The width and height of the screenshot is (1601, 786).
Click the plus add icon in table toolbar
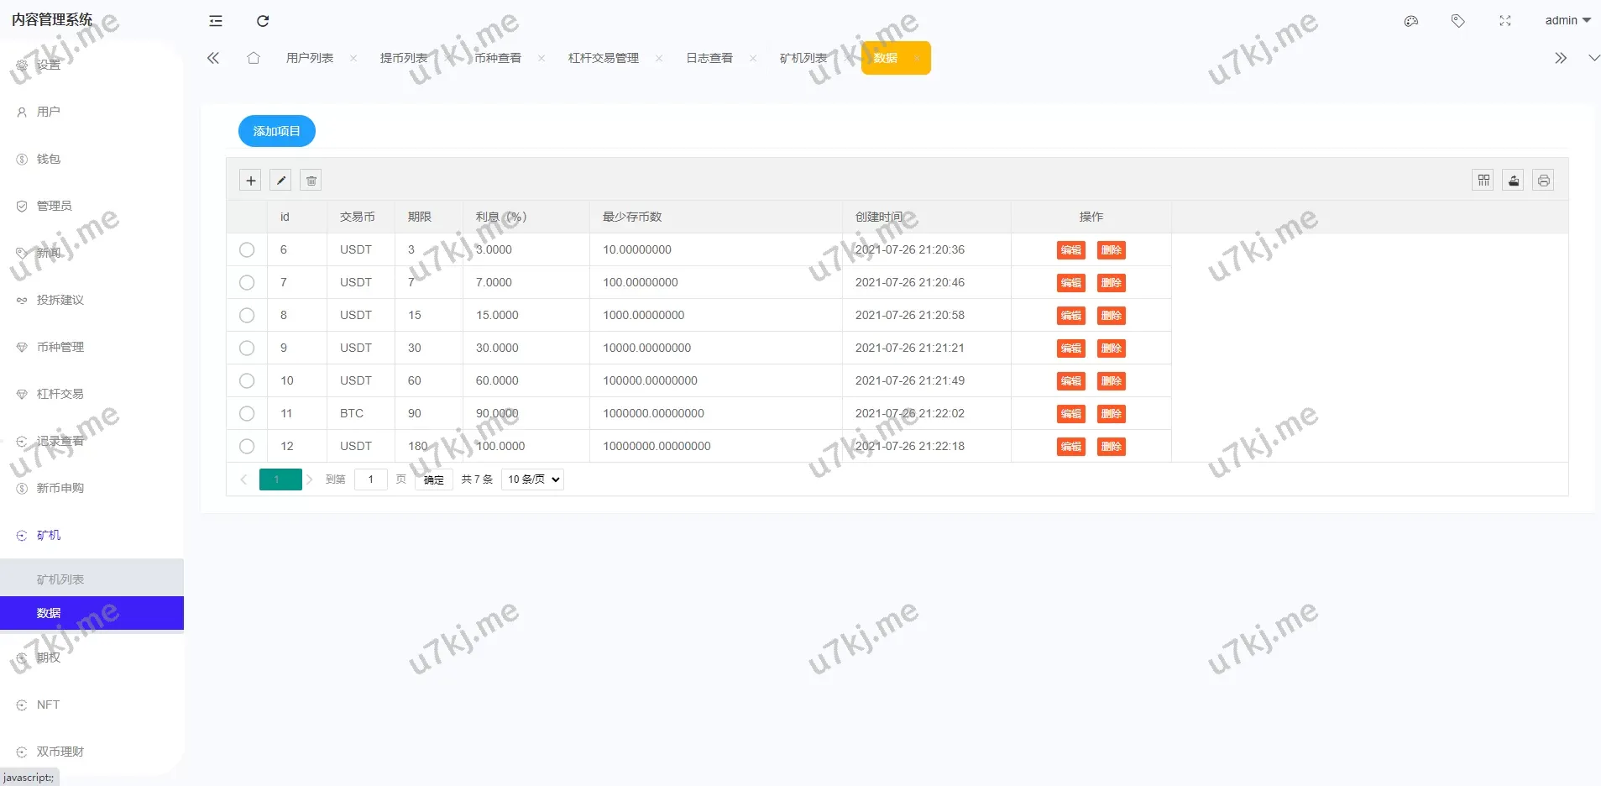pos(250,181)
